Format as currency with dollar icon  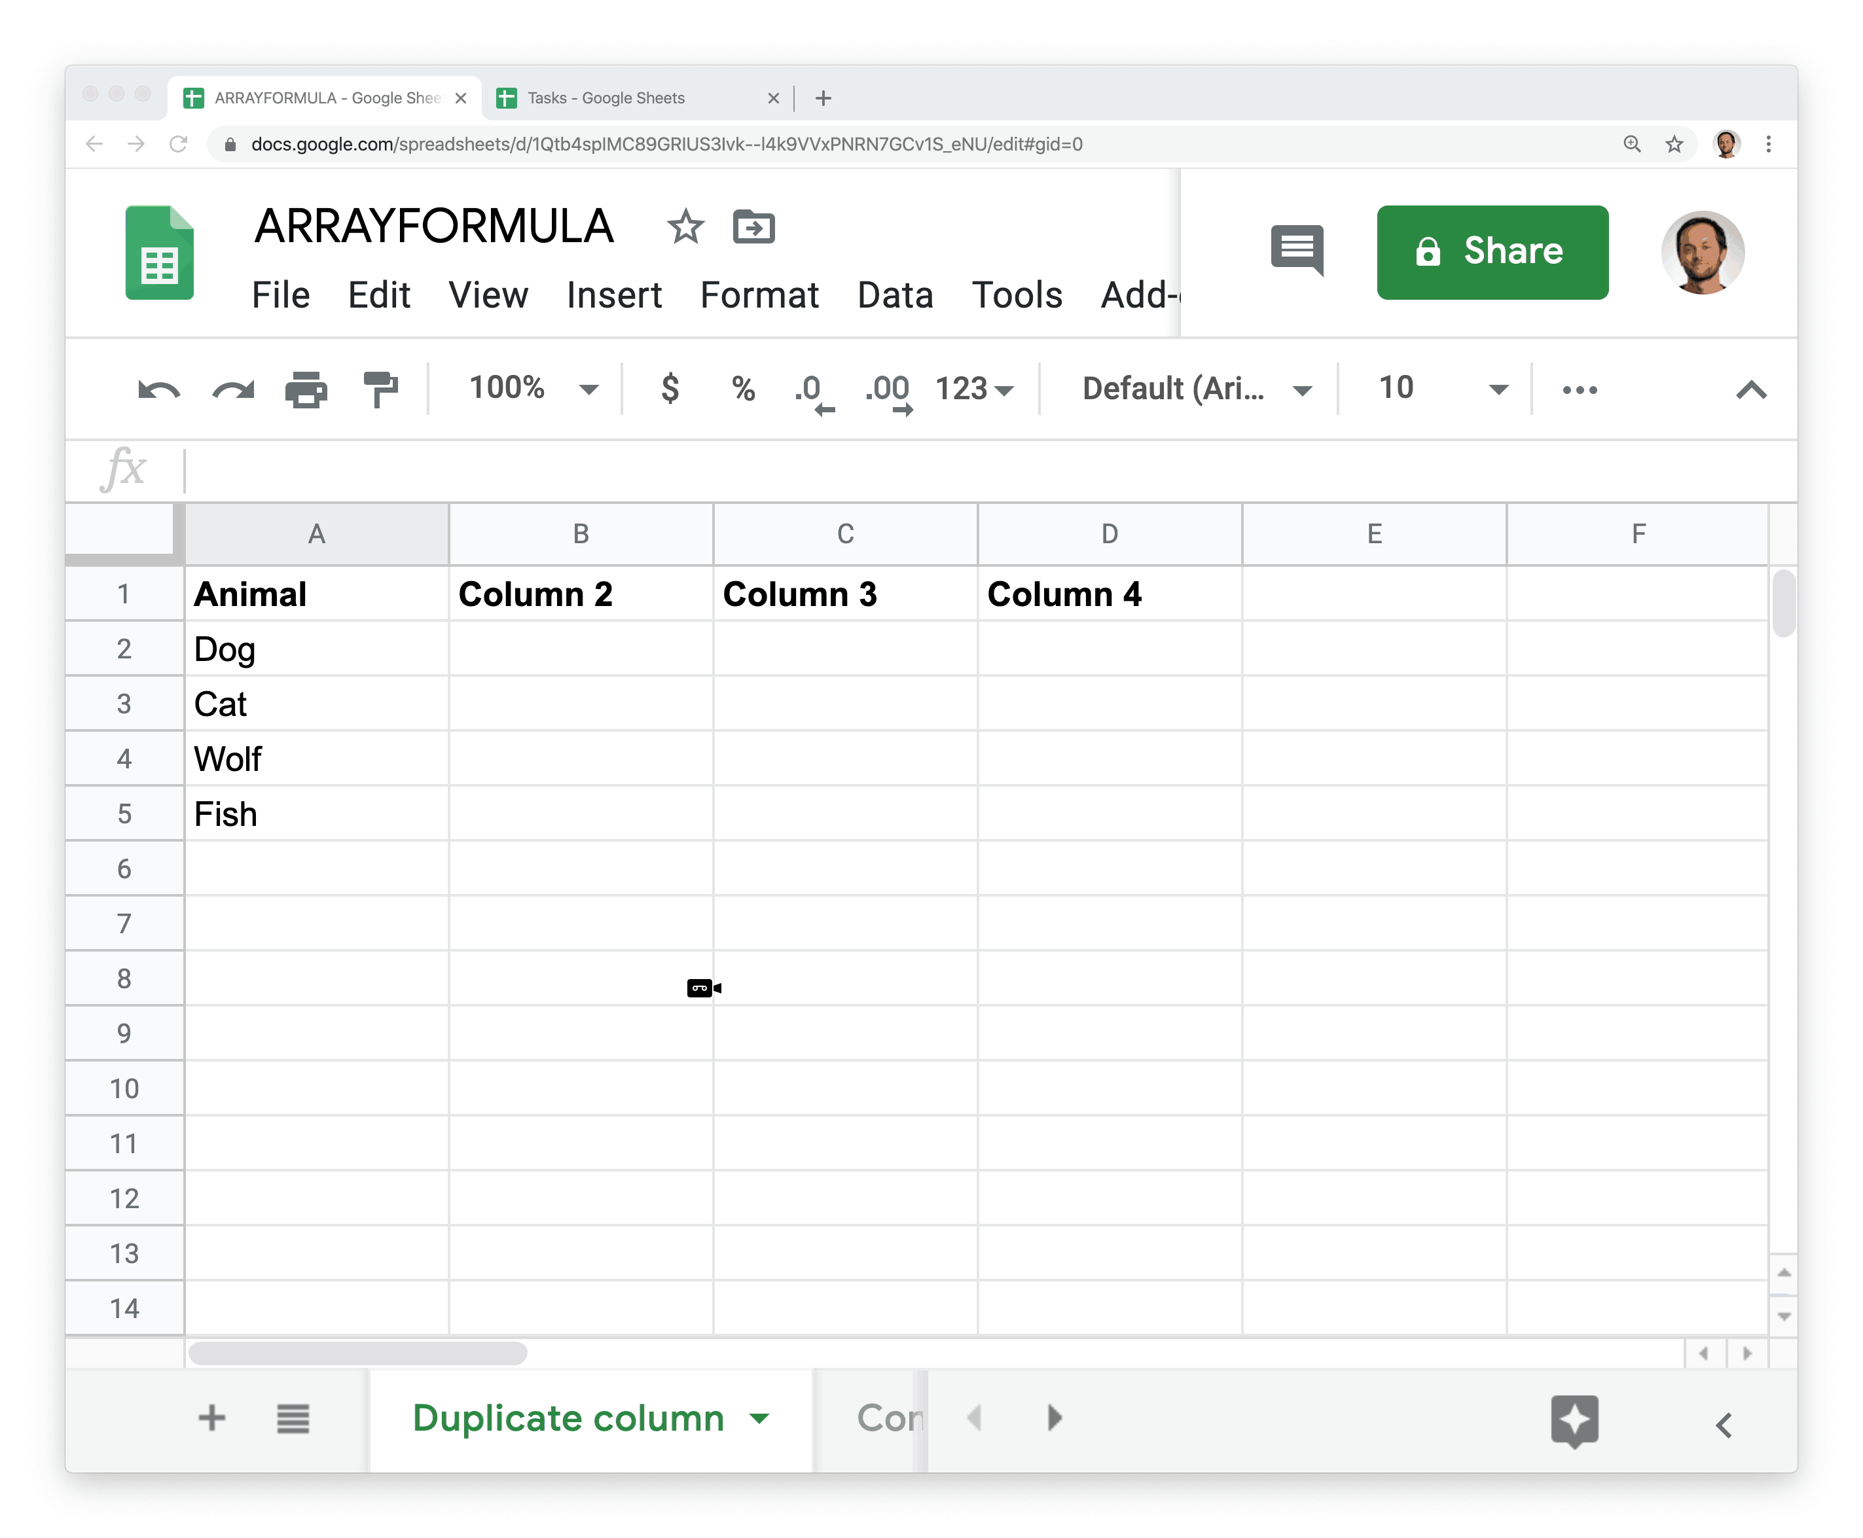pyautogui.click(x=670, y=388)
